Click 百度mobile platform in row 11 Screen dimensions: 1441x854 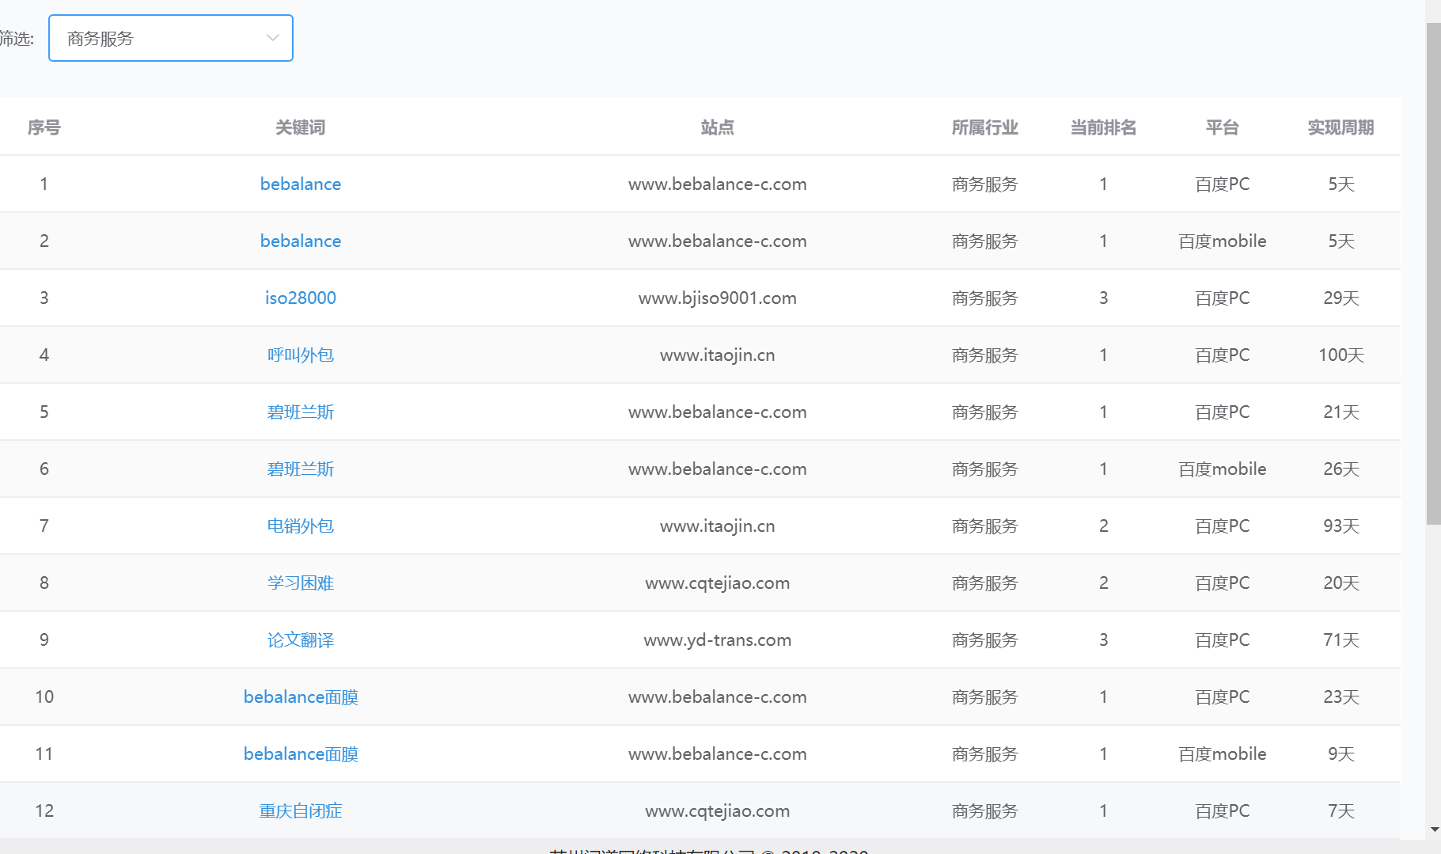(x=1223, y=753)
